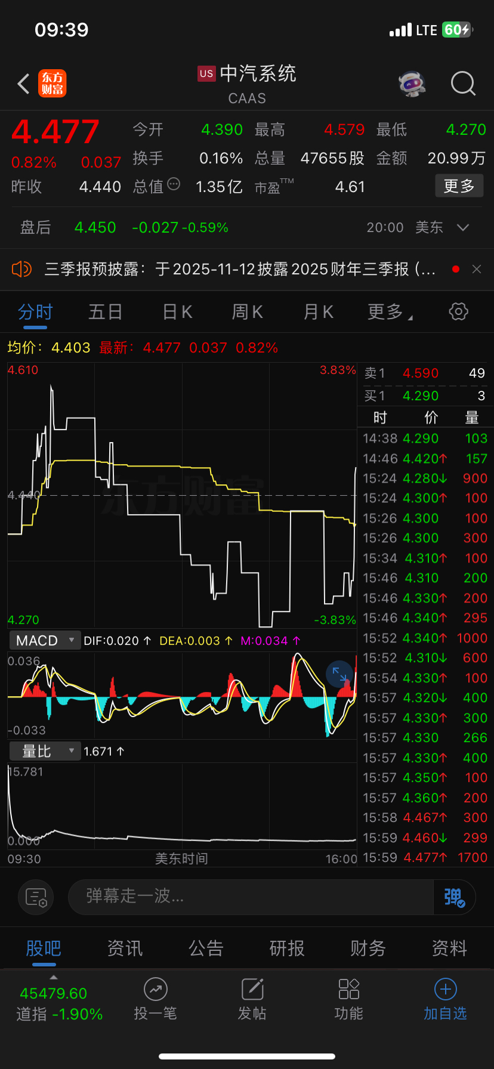Open the 股吧 tab

[x=44, y=948]
